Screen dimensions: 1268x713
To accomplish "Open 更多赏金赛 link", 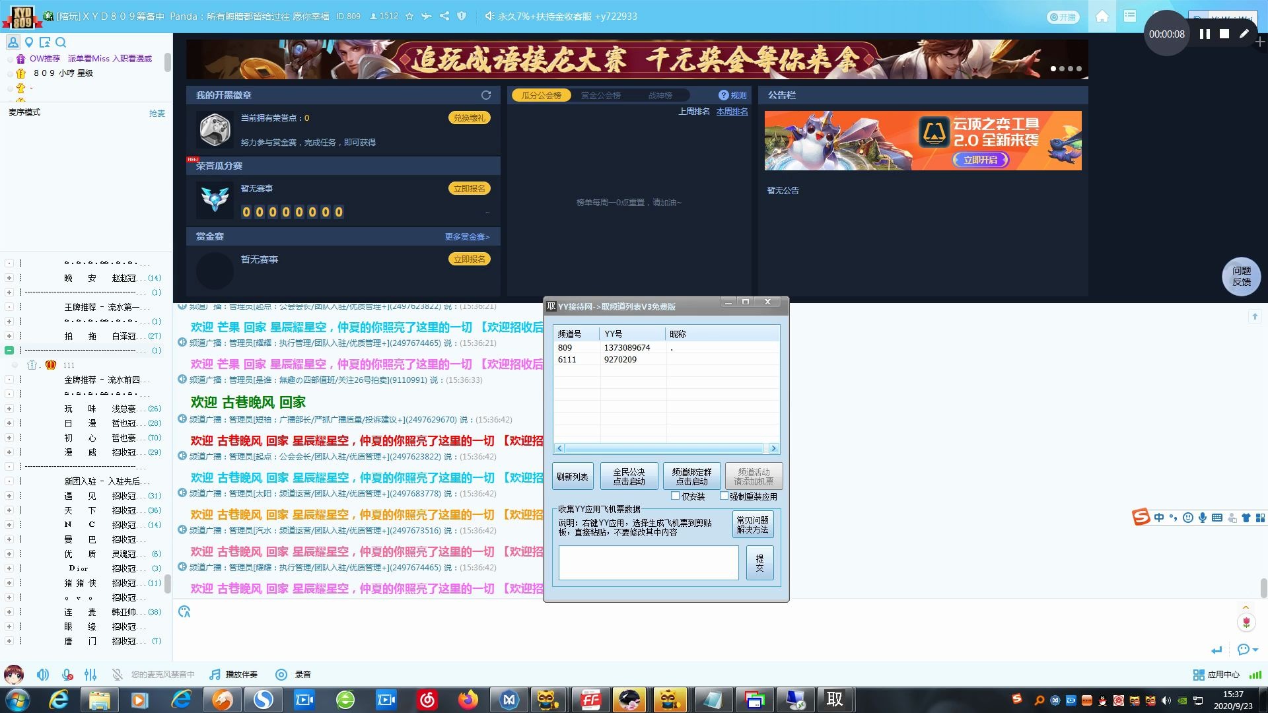I will pyautogui.click(x=467, y=236).
